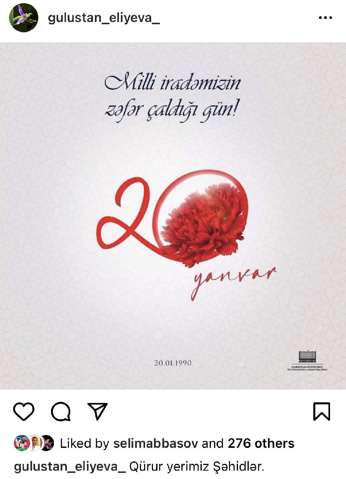The image size is (346, 479).
Task: Tap the first liker avatar
Action: (21, 443)
